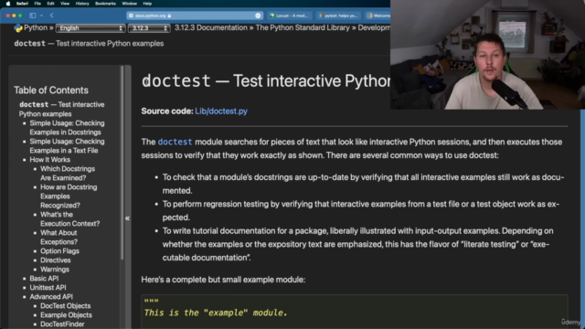This screenshot has width=585, height=329.
Task: Open the Apple menu
Action: [8, 4]
